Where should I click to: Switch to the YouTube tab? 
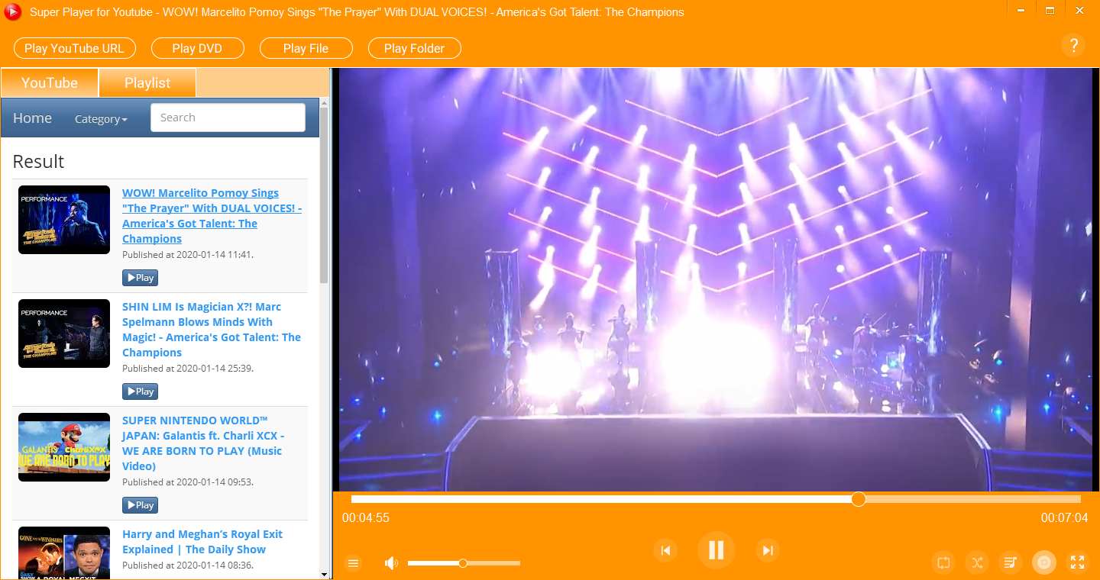pyautogui.click(x=50, y=82)
